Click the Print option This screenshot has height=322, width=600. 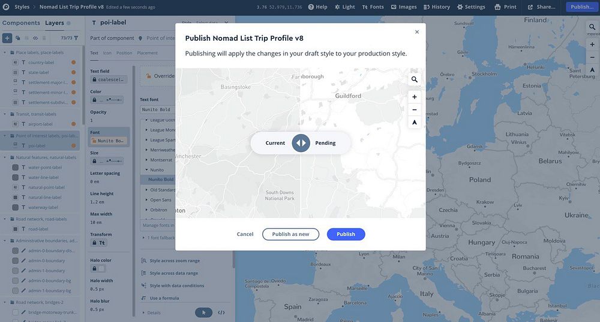point(505,7)
